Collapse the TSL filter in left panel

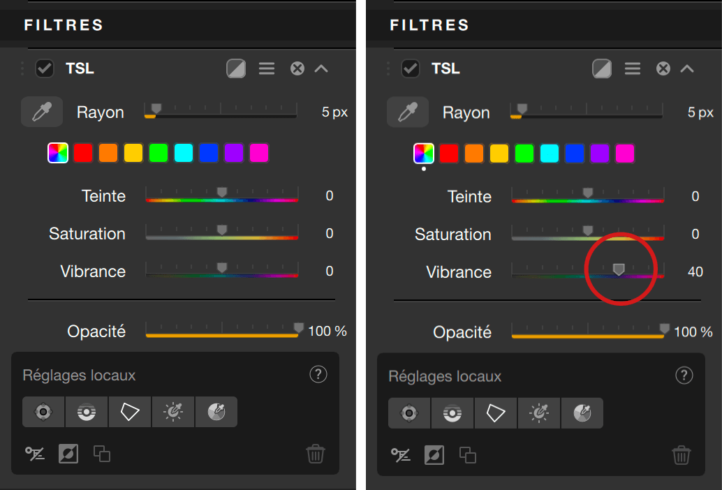(x=321, y=68)
